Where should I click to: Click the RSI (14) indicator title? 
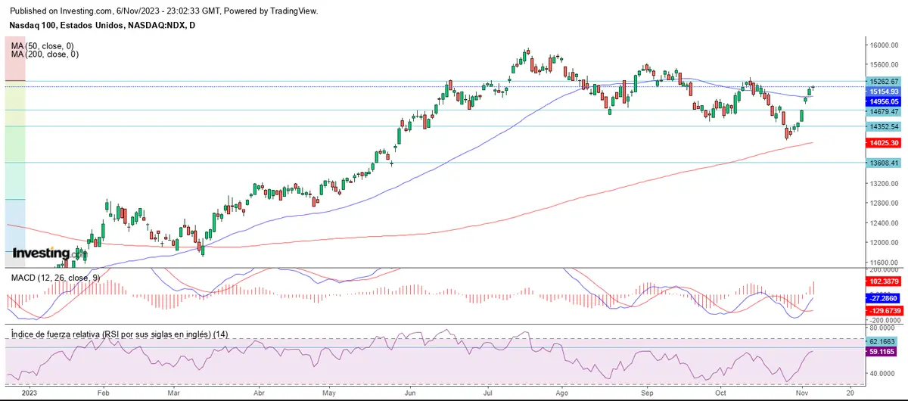pyautogui.click(x=120, y=334)
